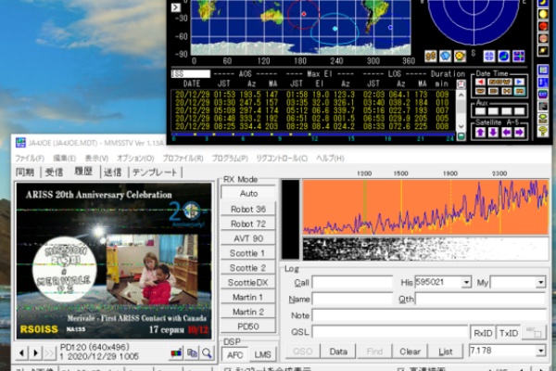This screenshot has width=556, height=371.
Task: Open the My report dropdown
Action: pos(540,283)
